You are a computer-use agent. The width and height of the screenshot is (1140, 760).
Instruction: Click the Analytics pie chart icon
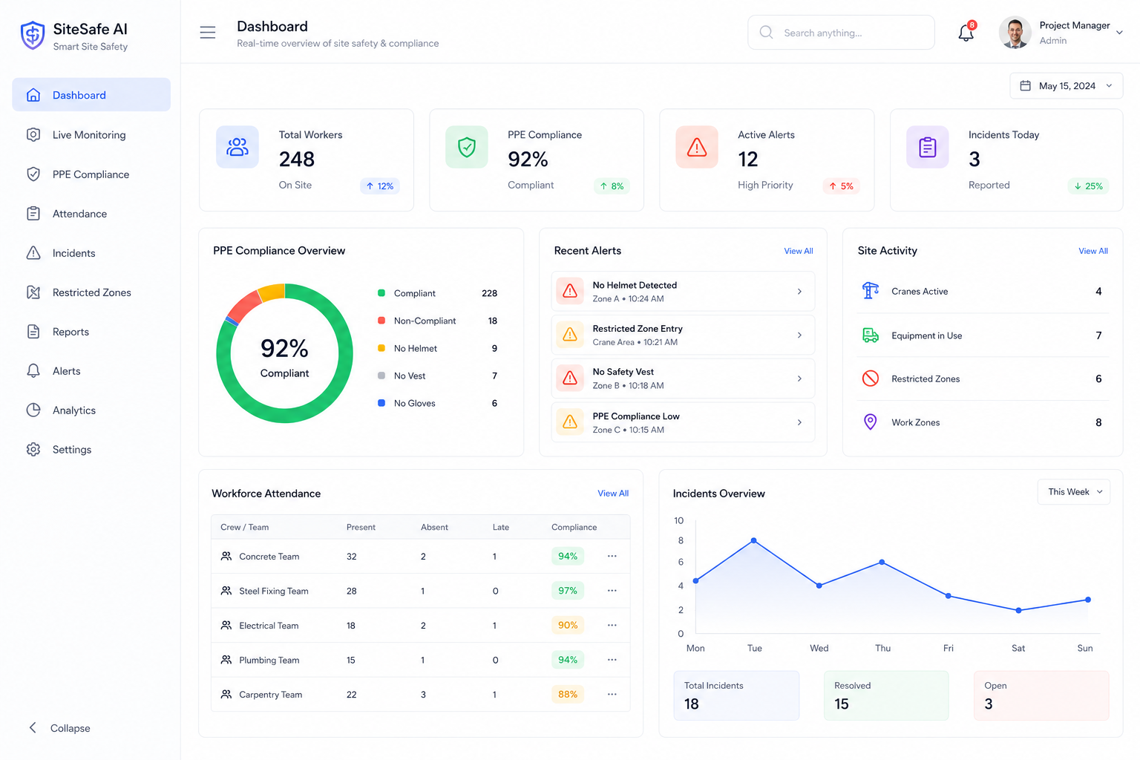33,410
